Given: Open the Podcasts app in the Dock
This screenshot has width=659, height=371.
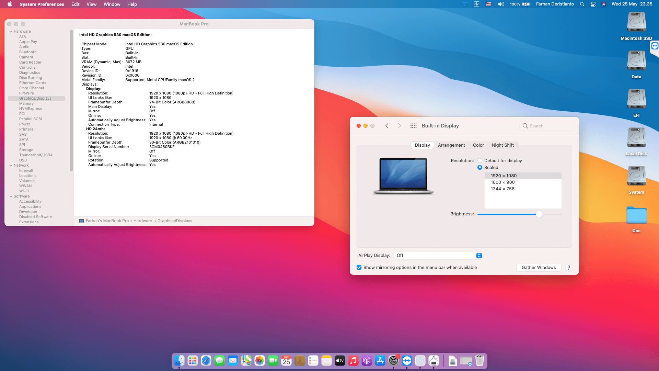Looking at the screenshot, I should pos(367,360).
